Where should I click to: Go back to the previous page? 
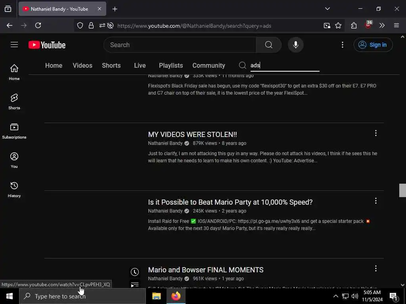(x=10, y=25)
